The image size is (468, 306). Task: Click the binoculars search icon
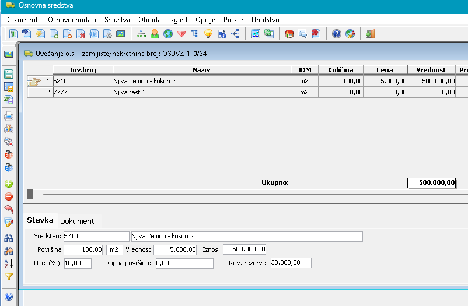coord(9,238)
